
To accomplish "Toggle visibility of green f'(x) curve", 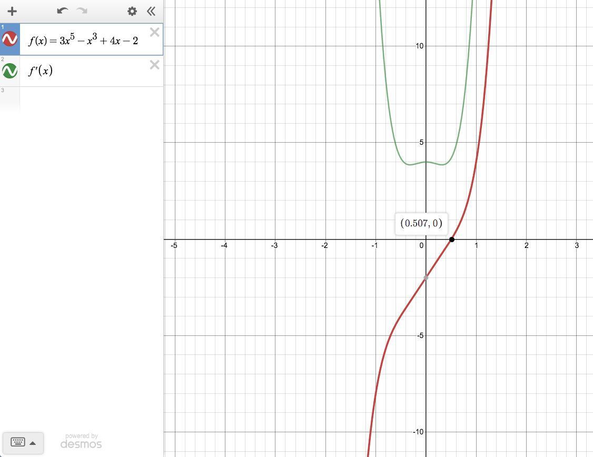I will (10, 71).
